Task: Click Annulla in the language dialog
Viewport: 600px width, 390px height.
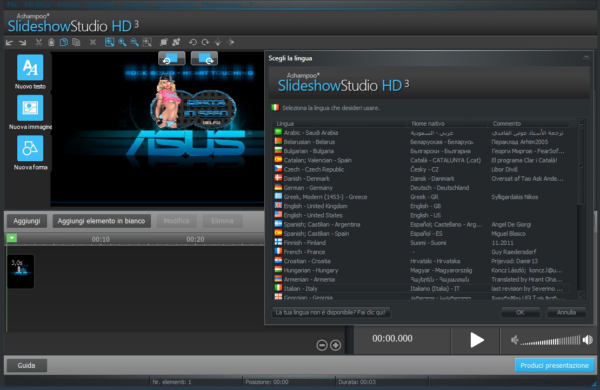Action: [x=566, y=312]
